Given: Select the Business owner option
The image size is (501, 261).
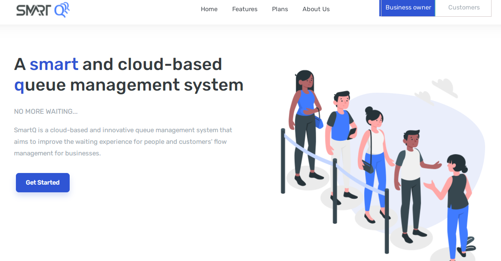Looking at the screenshot, I should pos(408,8).
